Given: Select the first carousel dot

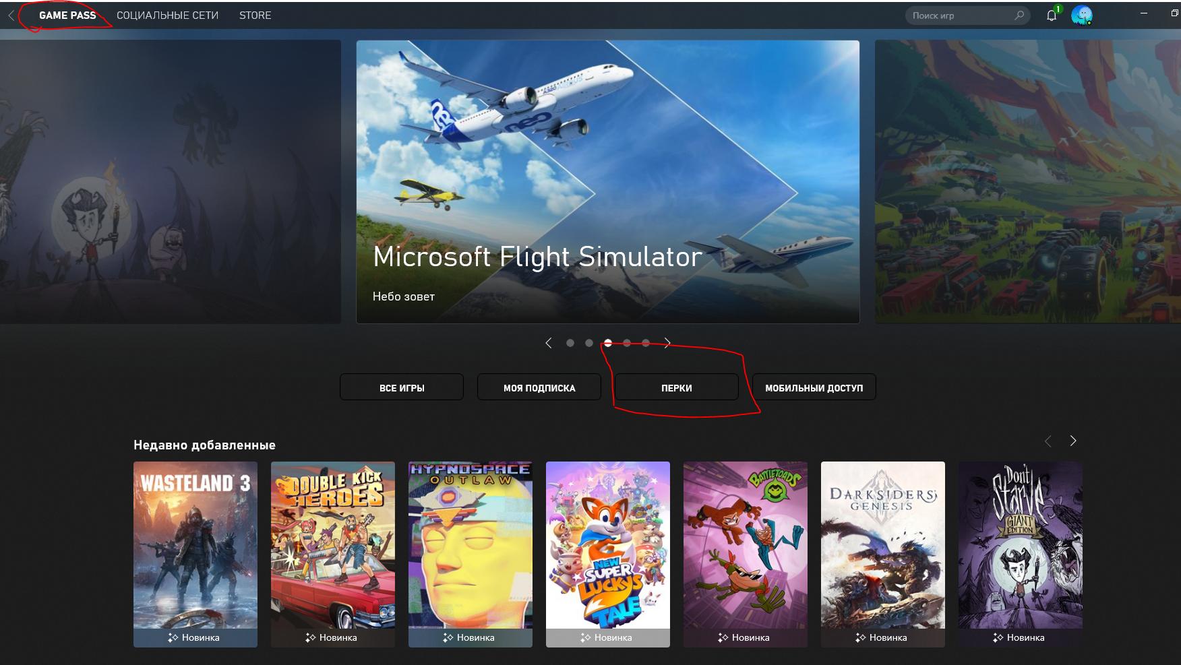Looking at the screenshot, I should 570,343.
